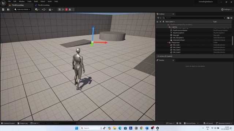This screenshot has width=234, height=131.
Task: Click the Unreal Engine logo icon
Action: (x=3, y=3)
